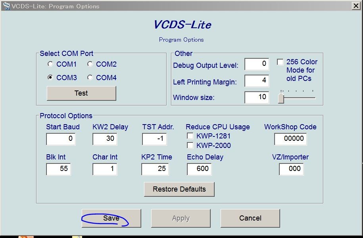Click the VCDS-Lite title bar icon

coord(6,6)
